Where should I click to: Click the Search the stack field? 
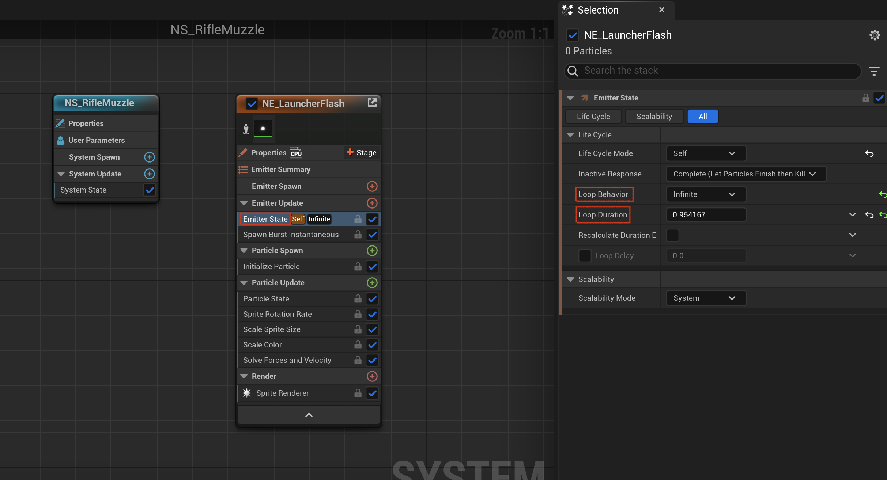713,71
